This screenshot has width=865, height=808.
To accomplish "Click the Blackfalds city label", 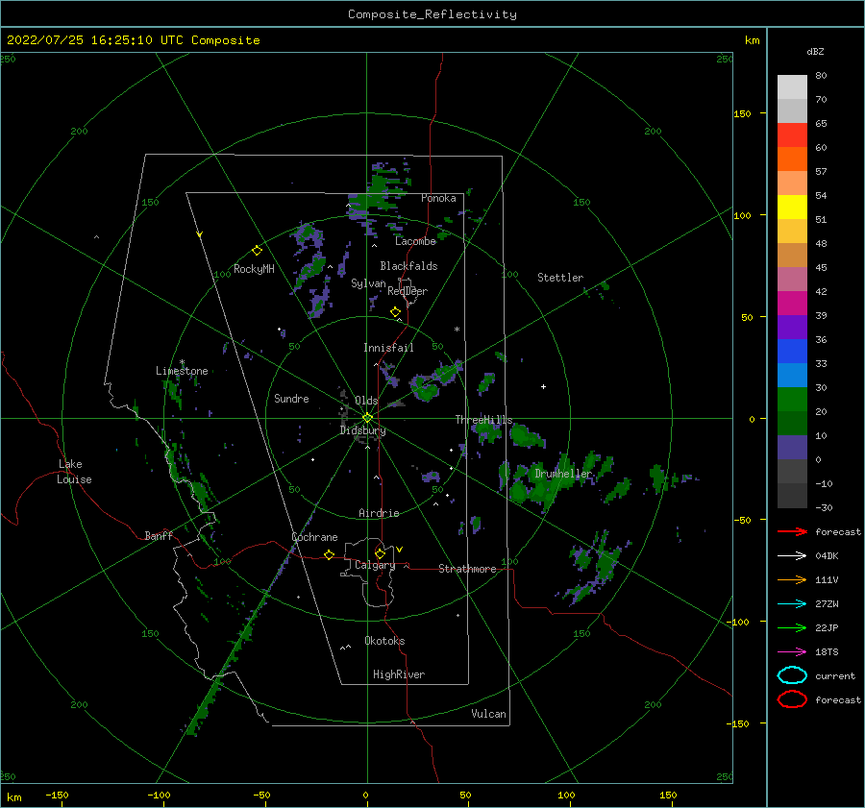I will click(x=408, y=266).
